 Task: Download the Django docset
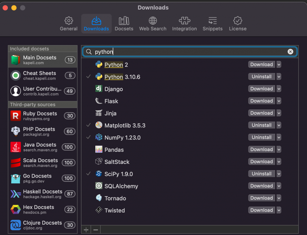(x=261, y=89)
